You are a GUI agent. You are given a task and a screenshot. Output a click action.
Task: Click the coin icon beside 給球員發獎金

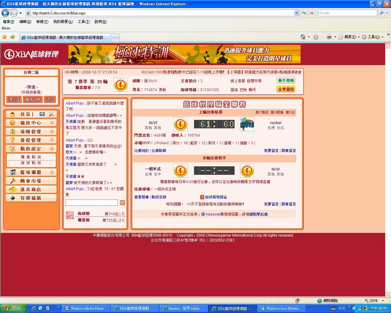point(202,197)
